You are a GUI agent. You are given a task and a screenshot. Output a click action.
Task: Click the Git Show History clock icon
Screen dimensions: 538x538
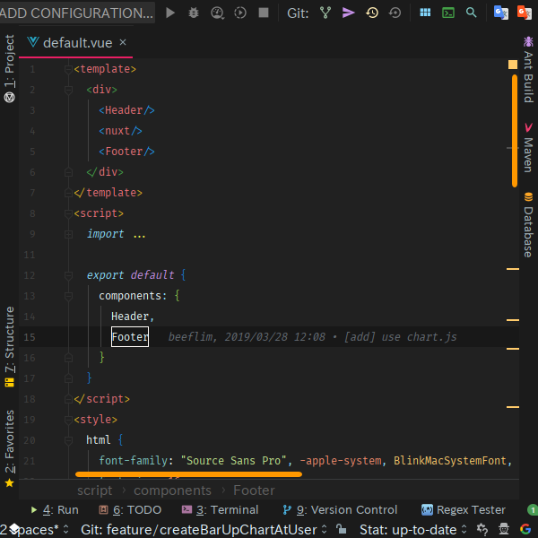pos(372,13)
